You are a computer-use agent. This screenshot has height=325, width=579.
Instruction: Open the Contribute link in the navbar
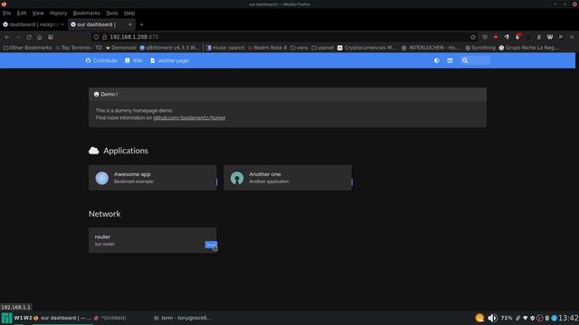(101, 60)
